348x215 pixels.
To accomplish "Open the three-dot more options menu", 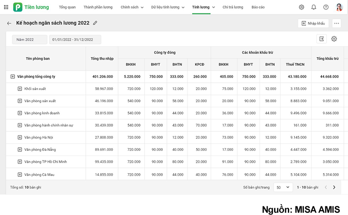I will [337, 23].
